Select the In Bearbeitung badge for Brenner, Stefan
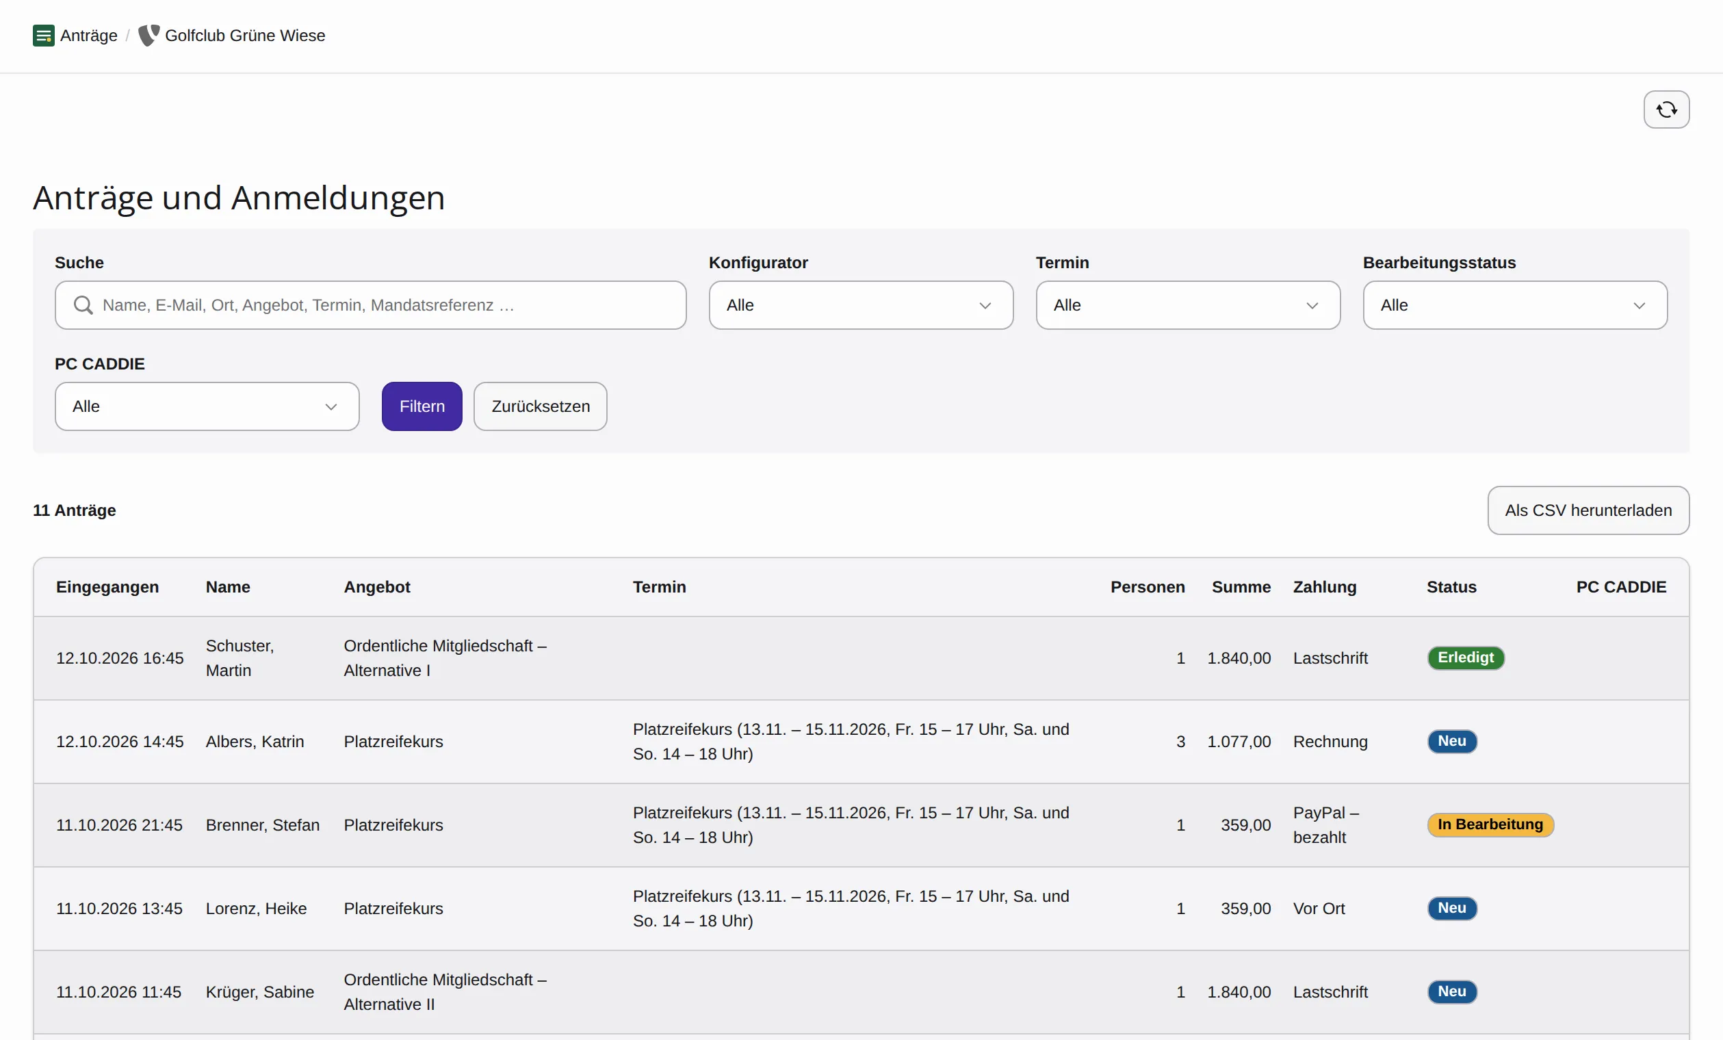Viewport: 1723px width, 1040px height. [1490, 825]
